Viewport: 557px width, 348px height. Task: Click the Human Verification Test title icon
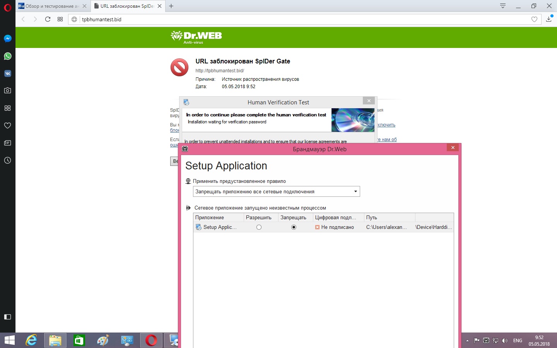[x=186, y=102]
